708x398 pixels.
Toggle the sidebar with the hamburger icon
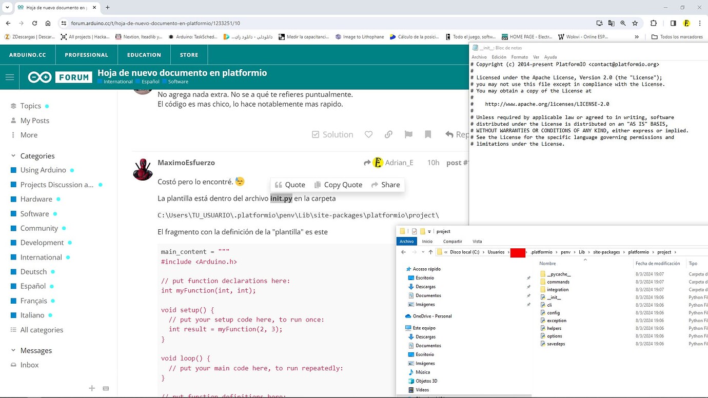point(9,77)
